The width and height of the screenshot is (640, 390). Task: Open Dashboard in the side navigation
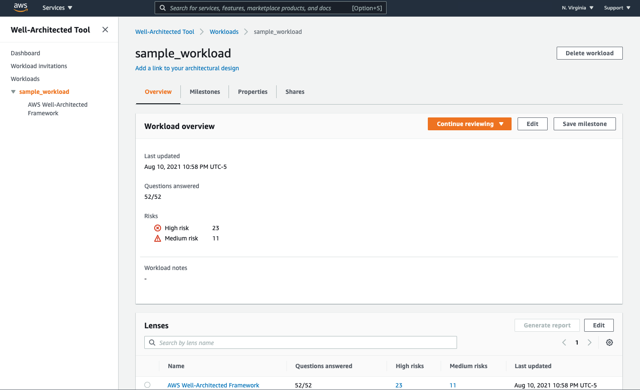point(25,53)
